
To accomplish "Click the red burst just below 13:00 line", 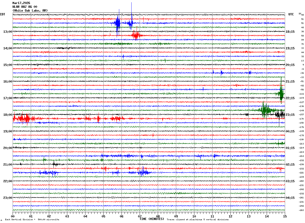I will (x=136, y=35).
